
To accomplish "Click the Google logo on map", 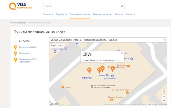I will click(x=54, y=104).
